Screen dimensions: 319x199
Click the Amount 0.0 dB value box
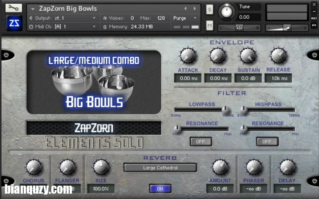220,189
